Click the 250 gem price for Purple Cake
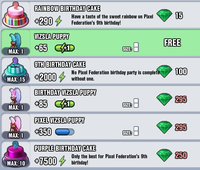The image size is (200, 170). (181, 155)
